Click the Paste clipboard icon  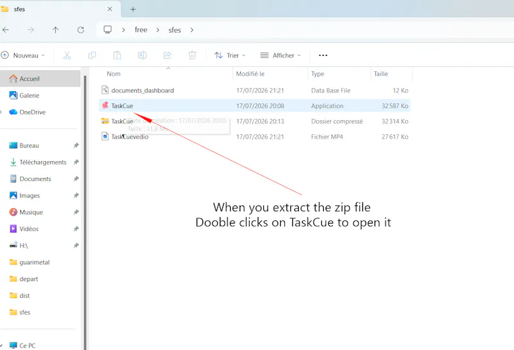click(117, 55)
